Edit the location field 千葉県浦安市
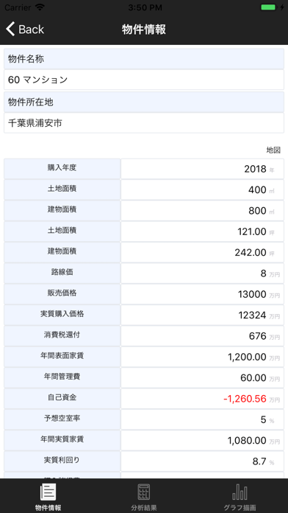This screenshot has width=288, height=513. [x=144, y=123]
